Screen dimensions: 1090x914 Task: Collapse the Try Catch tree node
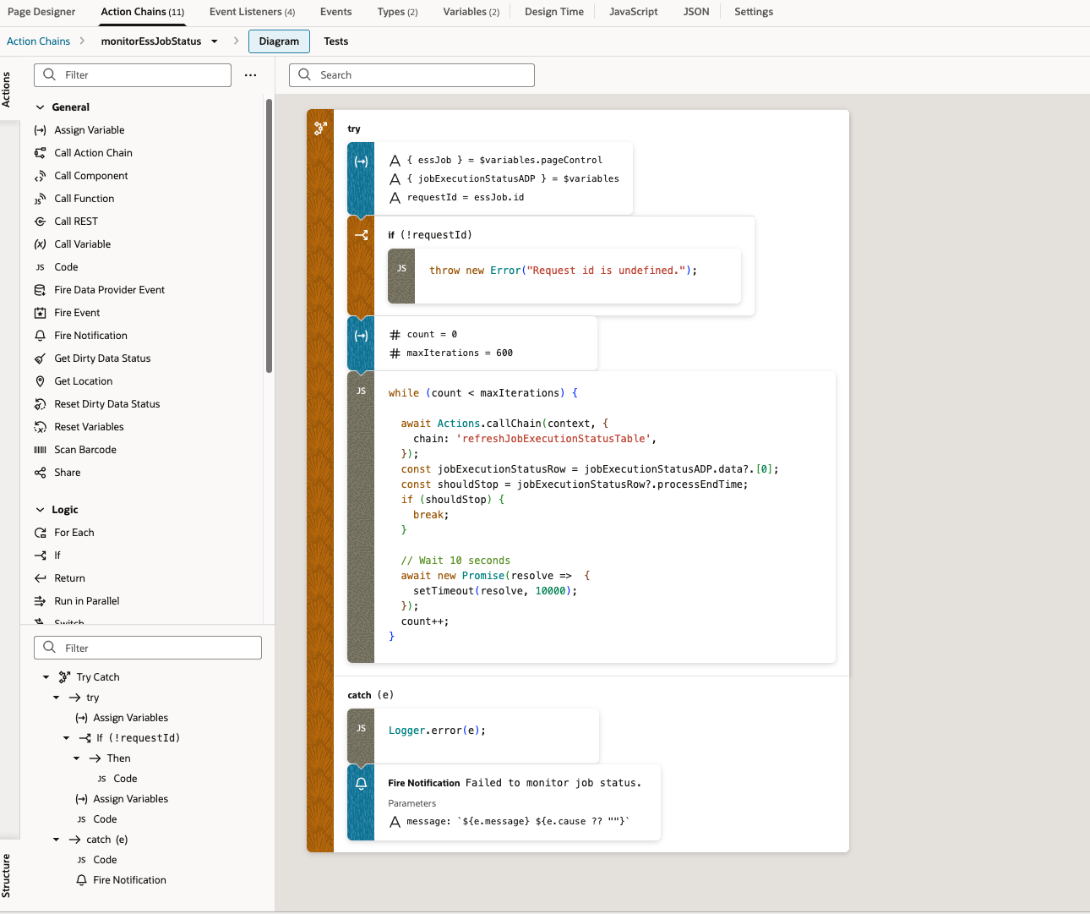pyautogui.click(x=46, y=677)
